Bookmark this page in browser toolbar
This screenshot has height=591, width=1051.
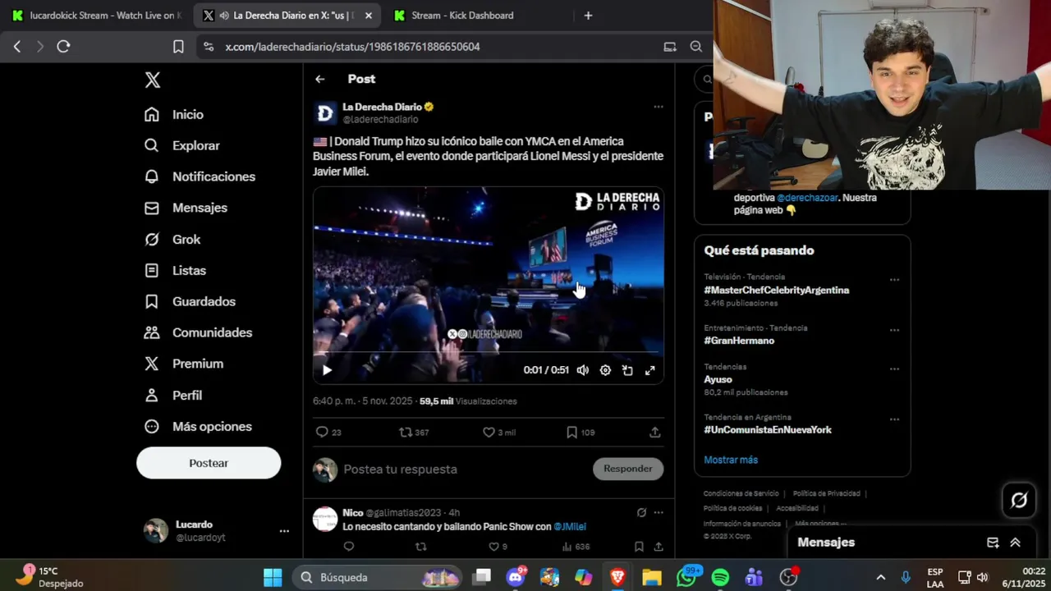click(178, 47)
